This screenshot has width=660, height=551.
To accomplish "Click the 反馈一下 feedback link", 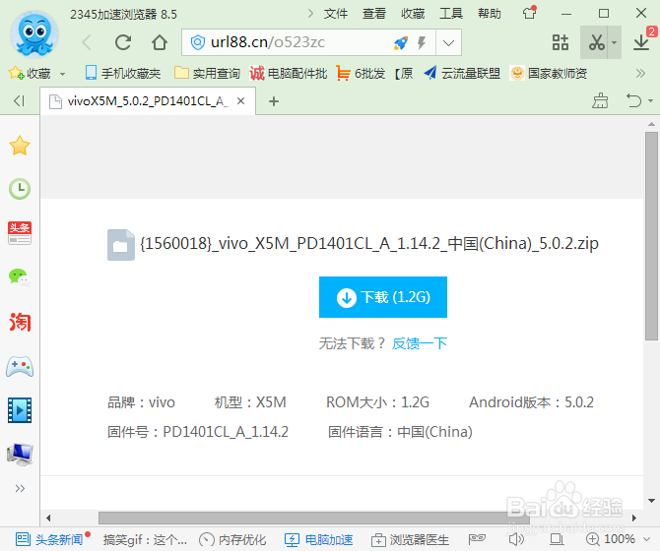I will click(x=420, y=343).
